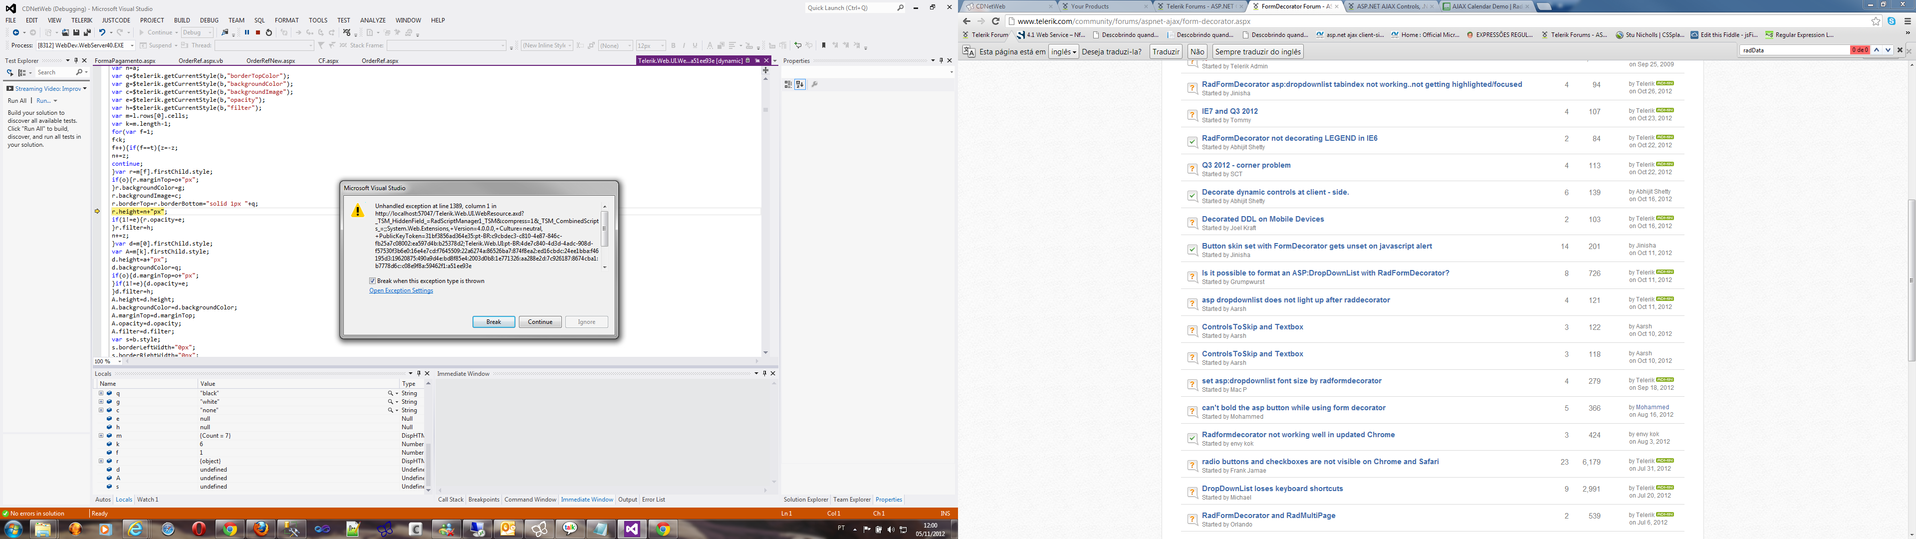Image resolution: width=1916 pixels, height=539 pixels.
Task: Open the TELERIK menu
Action: 82,20
